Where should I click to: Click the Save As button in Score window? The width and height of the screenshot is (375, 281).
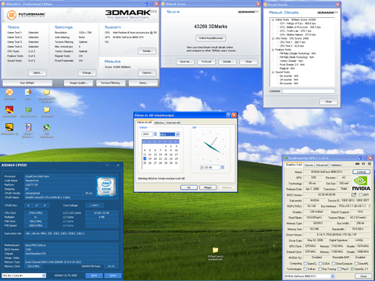(x=185, y=62)
